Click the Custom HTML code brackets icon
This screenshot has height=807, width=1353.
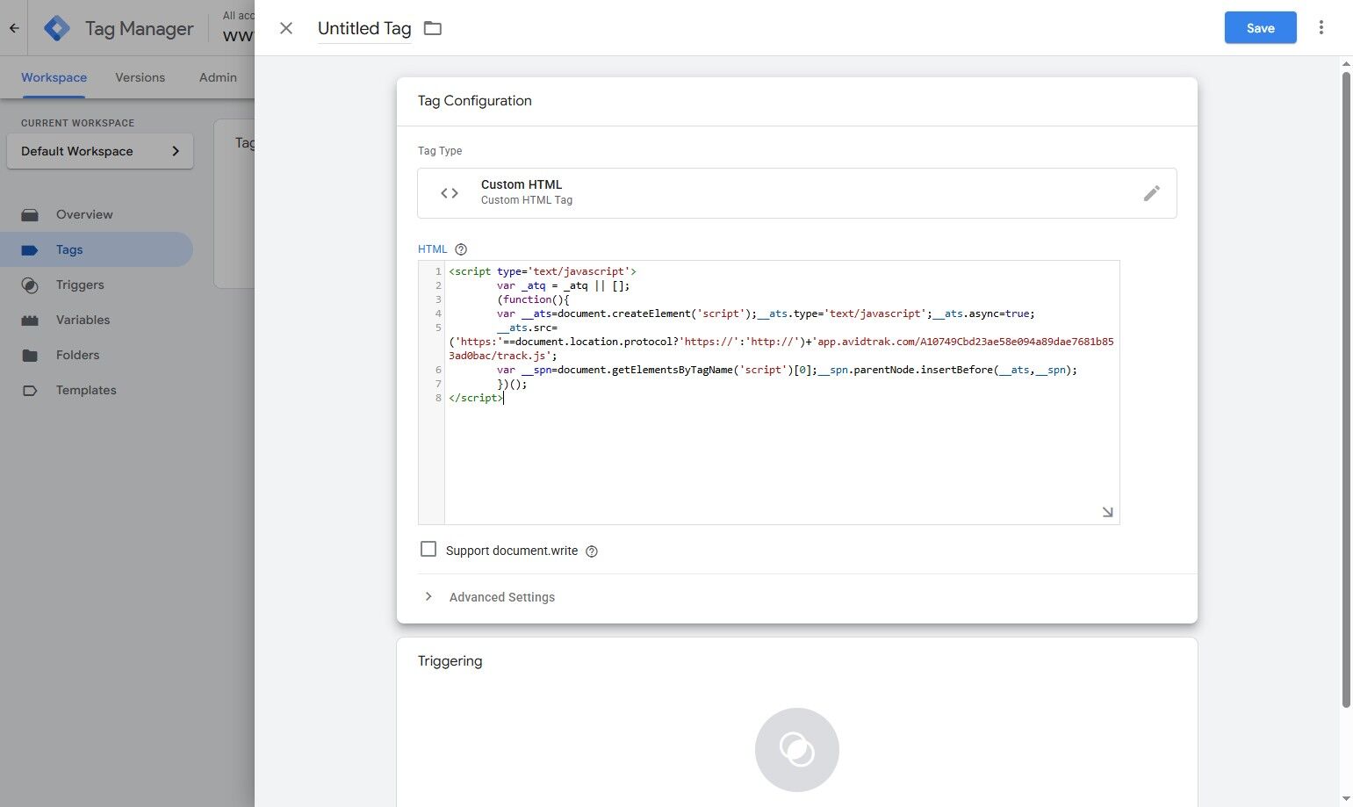click(450, 193)
